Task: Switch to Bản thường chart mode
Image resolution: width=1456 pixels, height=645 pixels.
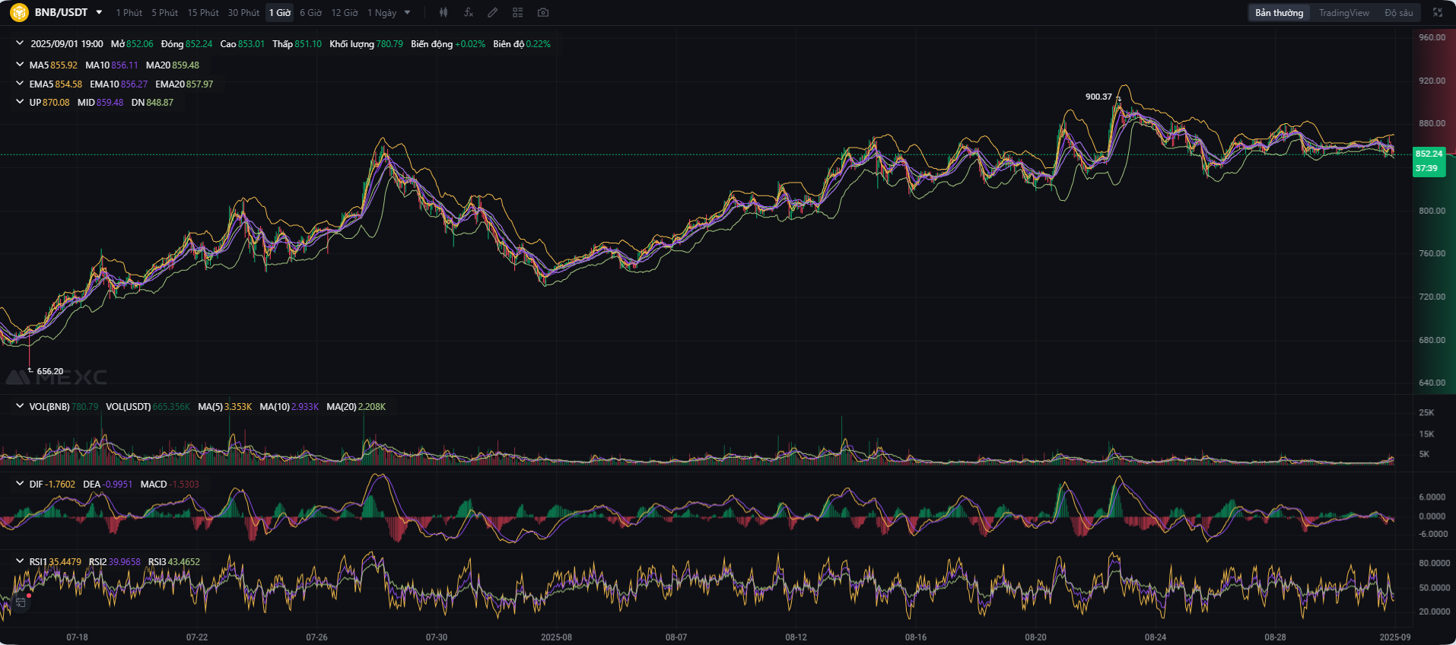Action: (1279, 13)
